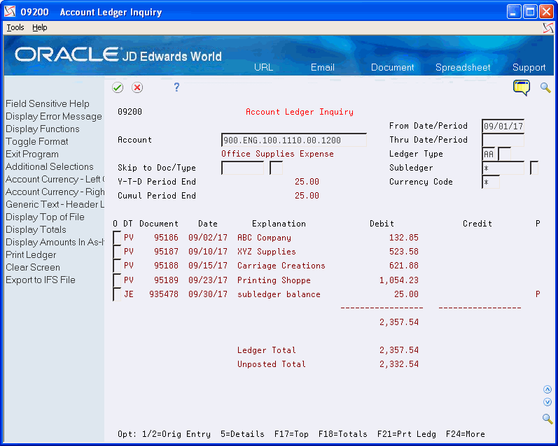
Task: Click the Thru Date/Period field
Action: [x=503, y=140]
